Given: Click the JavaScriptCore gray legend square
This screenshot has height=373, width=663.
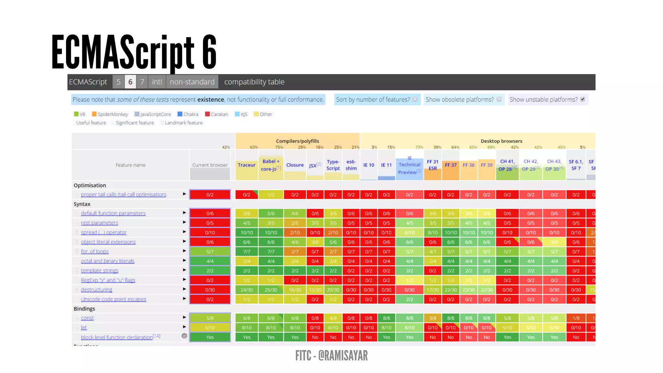Looking at the screenshot, I should point(137,114).
